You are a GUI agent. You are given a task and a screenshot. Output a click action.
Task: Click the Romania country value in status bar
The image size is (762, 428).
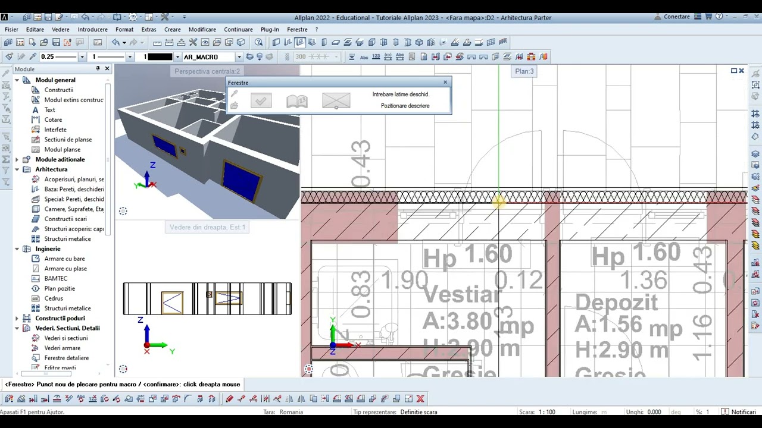coord(291,412)
